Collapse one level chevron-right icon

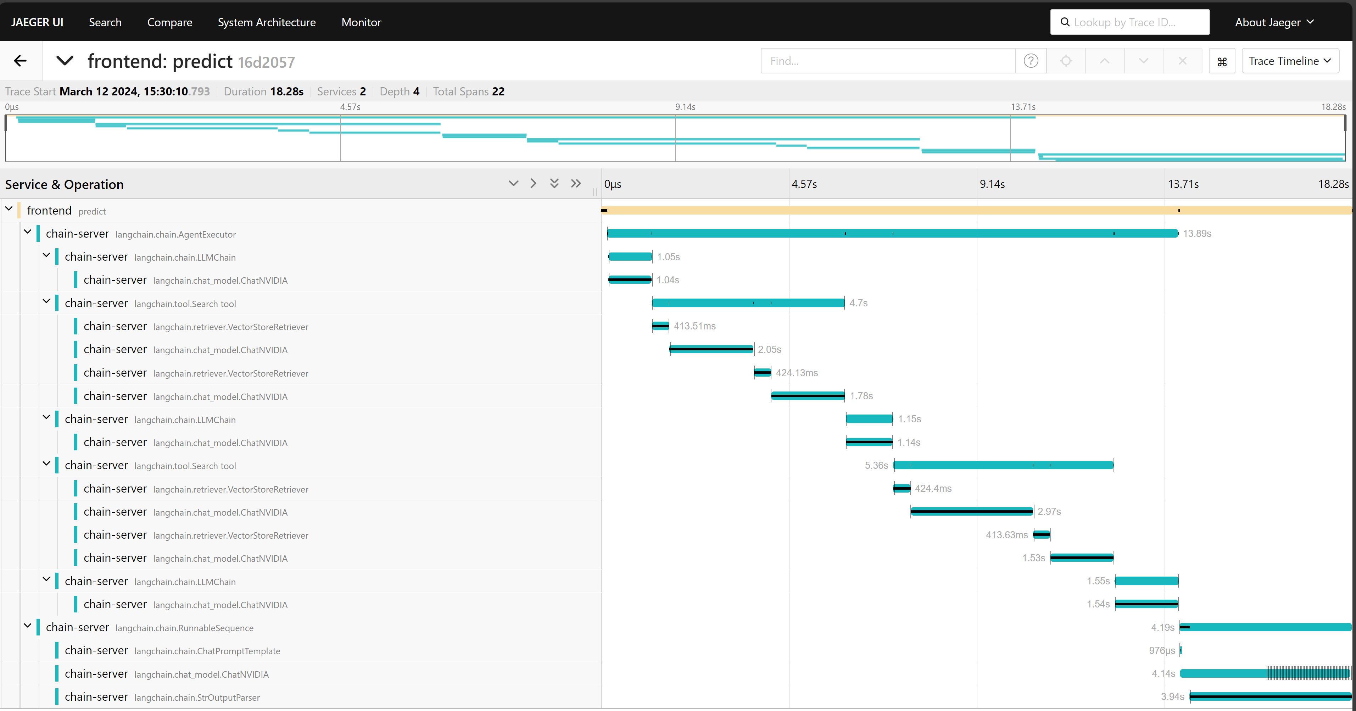coord(533,184)
